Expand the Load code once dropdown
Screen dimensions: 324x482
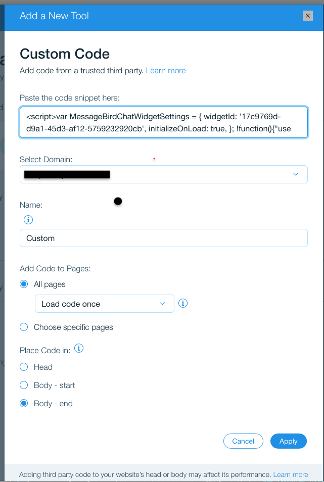pos(104,304)
